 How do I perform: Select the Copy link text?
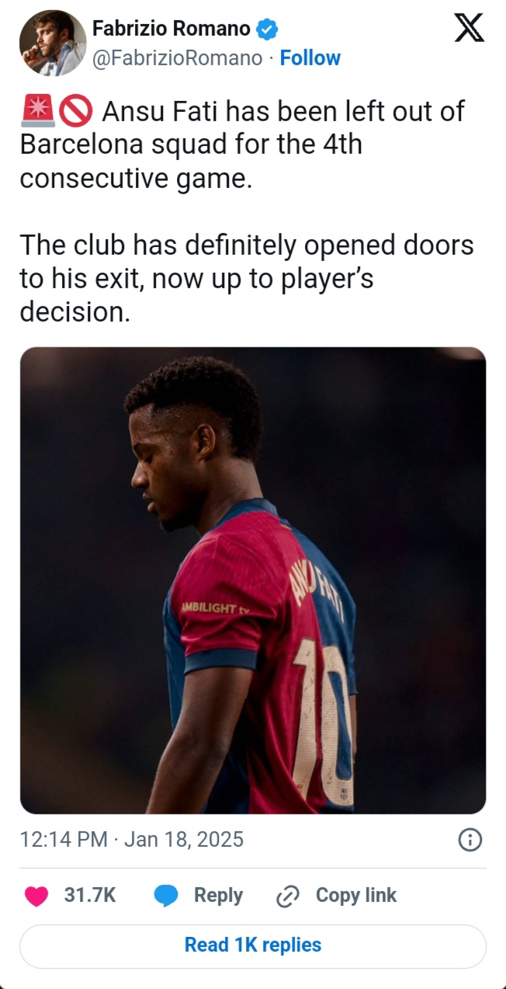coord(356,896)
